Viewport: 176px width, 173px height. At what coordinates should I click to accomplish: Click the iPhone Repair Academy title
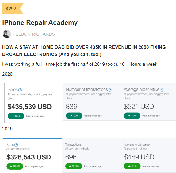pos(40,22)
